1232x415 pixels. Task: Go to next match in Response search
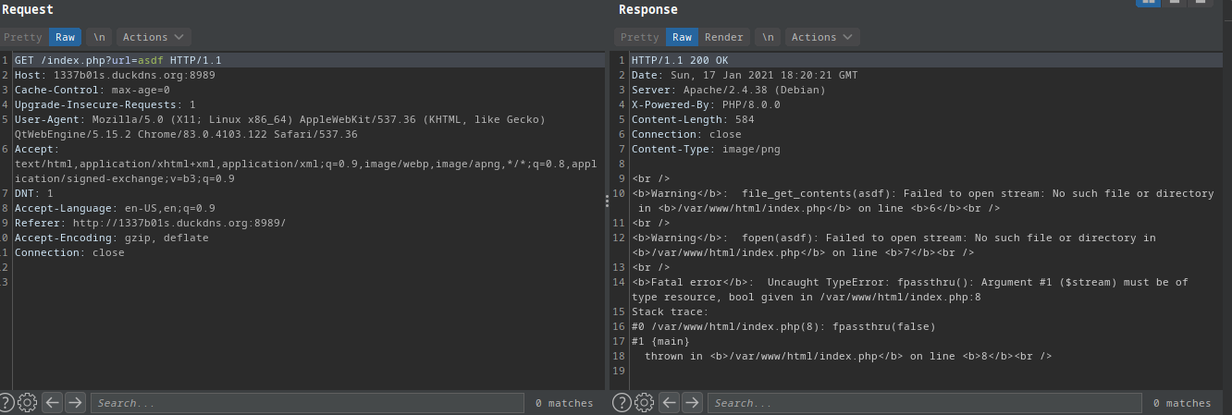[692, 402]
